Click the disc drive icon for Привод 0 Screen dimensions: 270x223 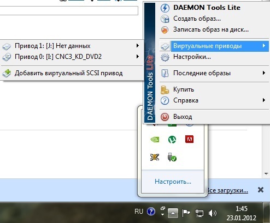(7, 57)
